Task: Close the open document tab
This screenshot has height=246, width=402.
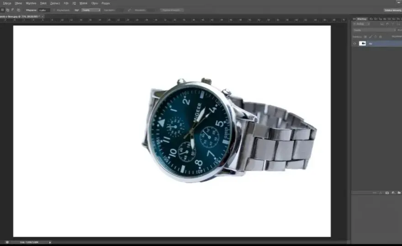Action: (x=42, y=16)
